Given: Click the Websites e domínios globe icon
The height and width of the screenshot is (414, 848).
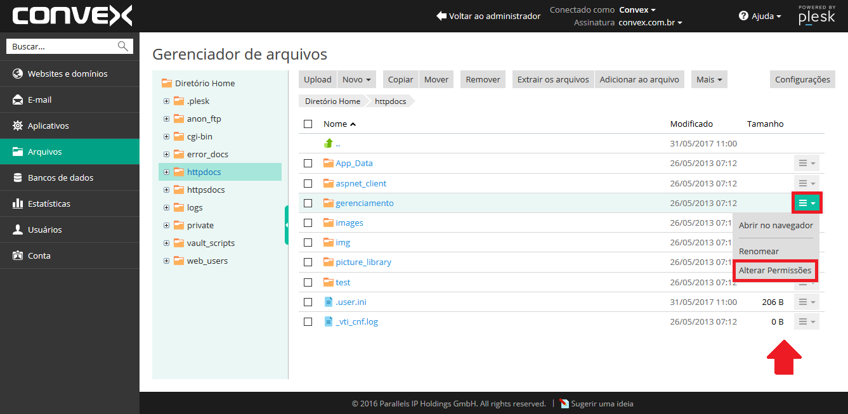Looking at the screenshot, I should (x=18, y=74).
